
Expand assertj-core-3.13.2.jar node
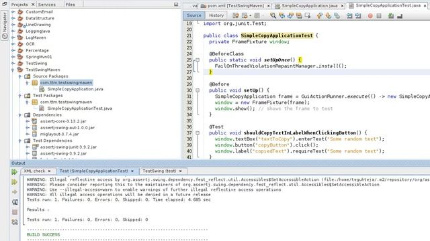pyautogui.click(x=28, y=121)
